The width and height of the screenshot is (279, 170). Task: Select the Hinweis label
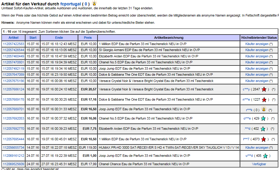(x=8, y=23)
